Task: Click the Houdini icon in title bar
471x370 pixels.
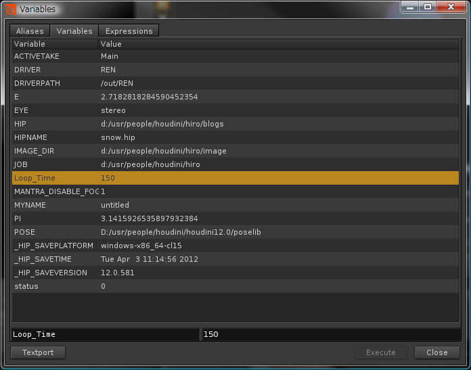Action: click(x=10, y=9)
